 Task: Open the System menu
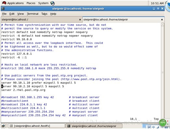(43, 3)
